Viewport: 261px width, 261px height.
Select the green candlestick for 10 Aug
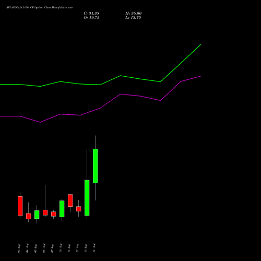click(62, 209)
